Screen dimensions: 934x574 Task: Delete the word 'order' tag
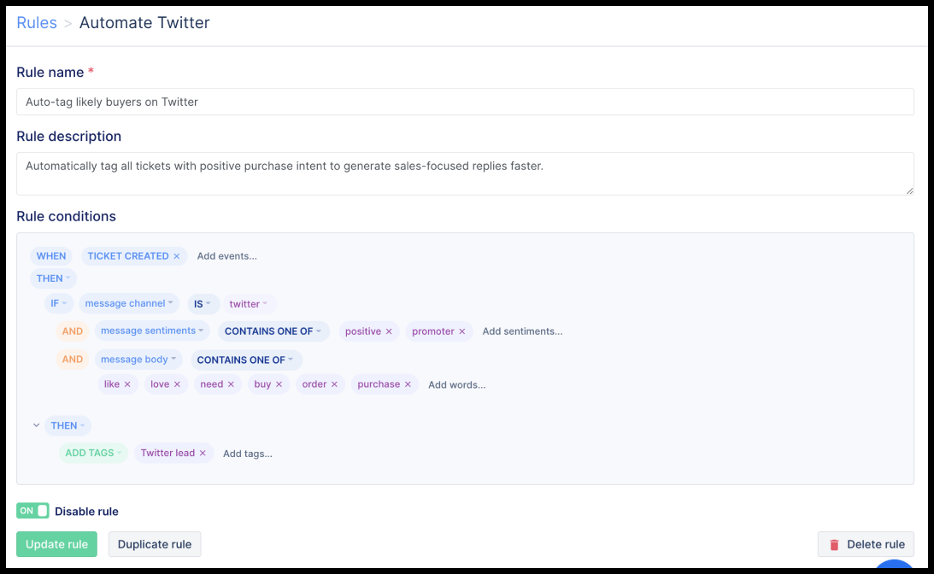[x=334, y=384]
